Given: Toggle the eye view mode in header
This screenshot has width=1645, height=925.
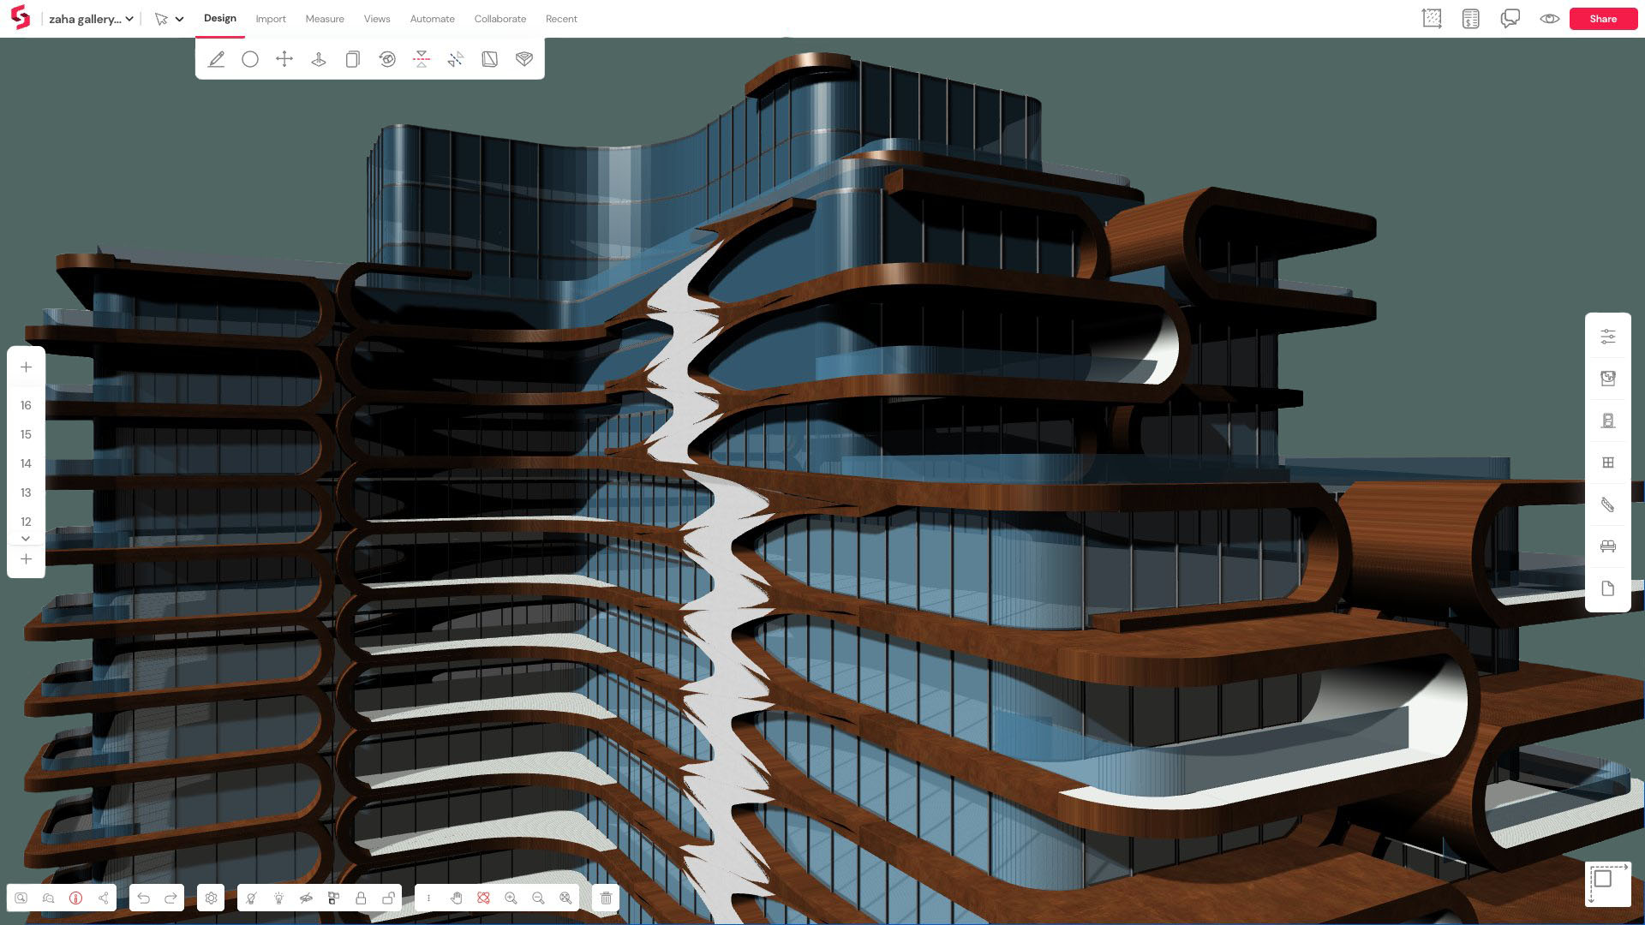Looking at the screenshot, I should 1549,19.
